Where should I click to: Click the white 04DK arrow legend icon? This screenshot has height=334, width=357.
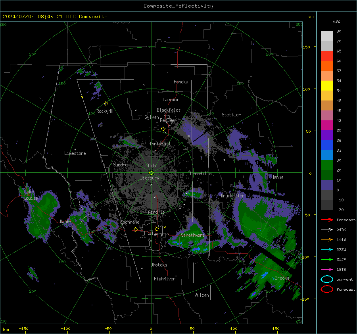(327, 230)
